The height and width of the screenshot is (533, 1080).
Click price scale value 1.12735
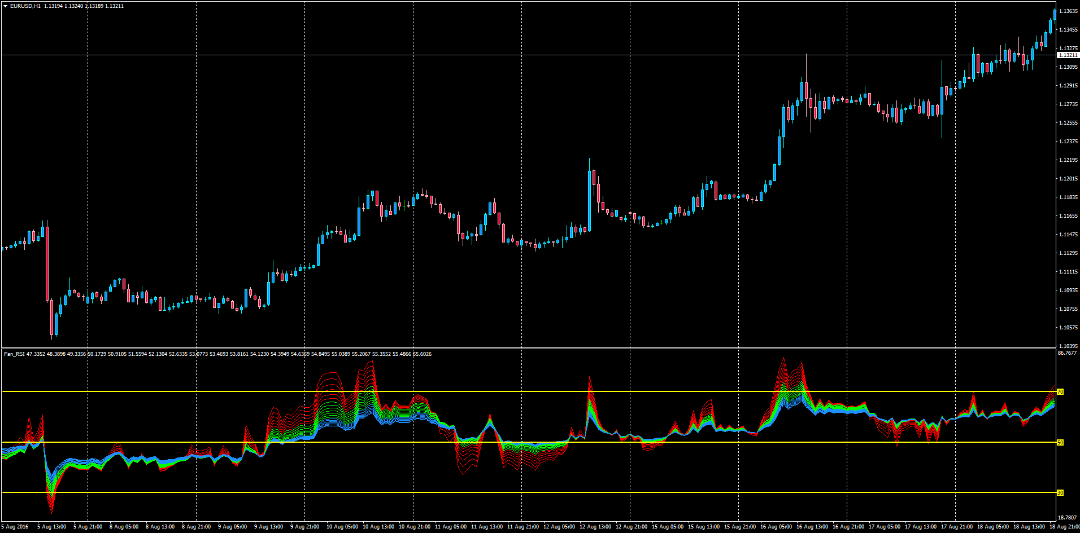pos(1068,104)
